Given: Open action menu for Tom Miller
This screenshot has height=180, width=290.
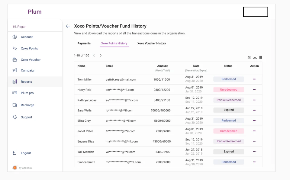Looking at the screenshot, I should (254, 79).
